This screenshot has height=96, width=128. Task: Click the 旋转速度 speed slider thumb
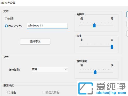pos(95,72)
